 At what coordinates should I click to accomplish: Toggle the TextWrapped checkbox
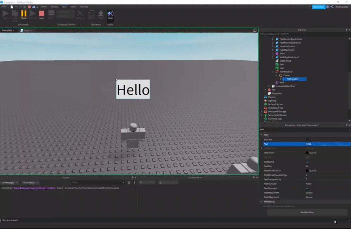coord(307,189)
